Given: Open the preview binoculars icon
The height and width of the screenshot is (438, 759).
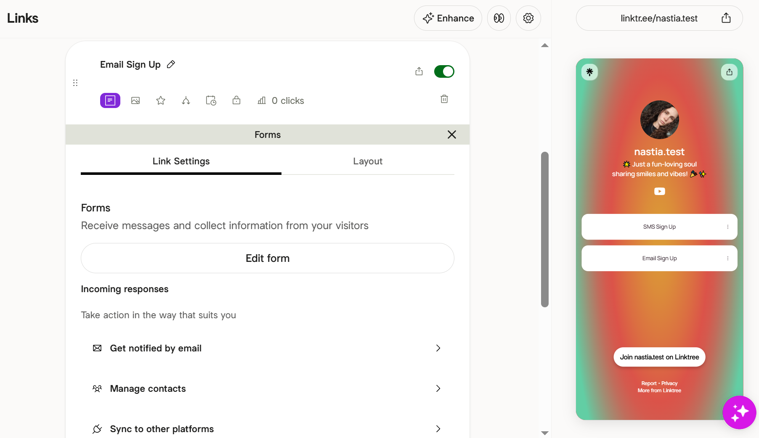Looking at the screenshot, I should [x=499, y=18].
